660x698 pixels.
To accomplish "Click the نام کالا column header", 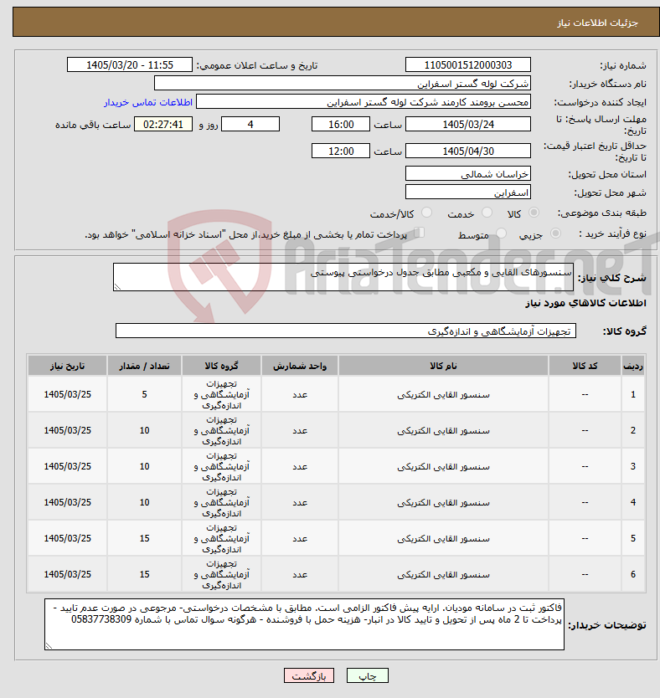I will coord(443,366).
